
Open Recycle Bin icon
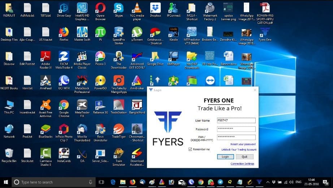click(x=9, y=156)
